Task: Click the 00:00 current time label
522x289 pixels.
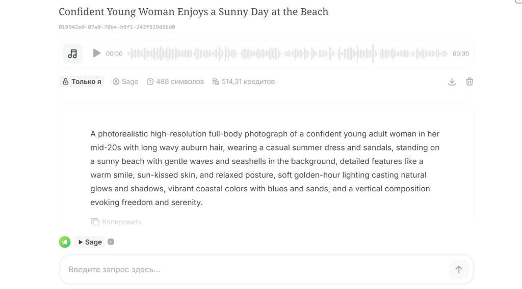Action: [114, 53]
